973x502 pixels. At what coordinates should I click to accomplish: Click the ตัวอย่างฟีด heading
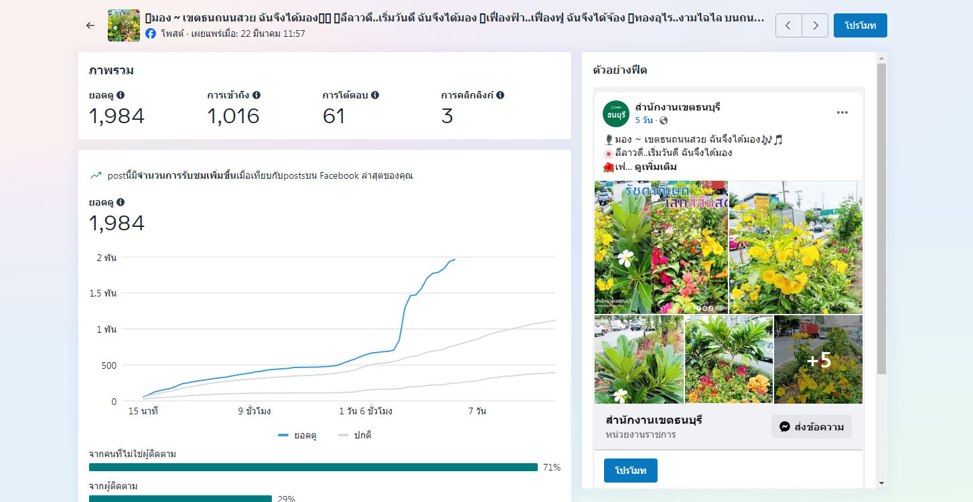(620, 70)
